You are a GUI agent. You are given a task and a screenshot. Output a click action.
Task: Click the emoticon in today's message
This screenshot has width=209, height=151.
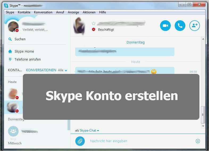[154, 71]
